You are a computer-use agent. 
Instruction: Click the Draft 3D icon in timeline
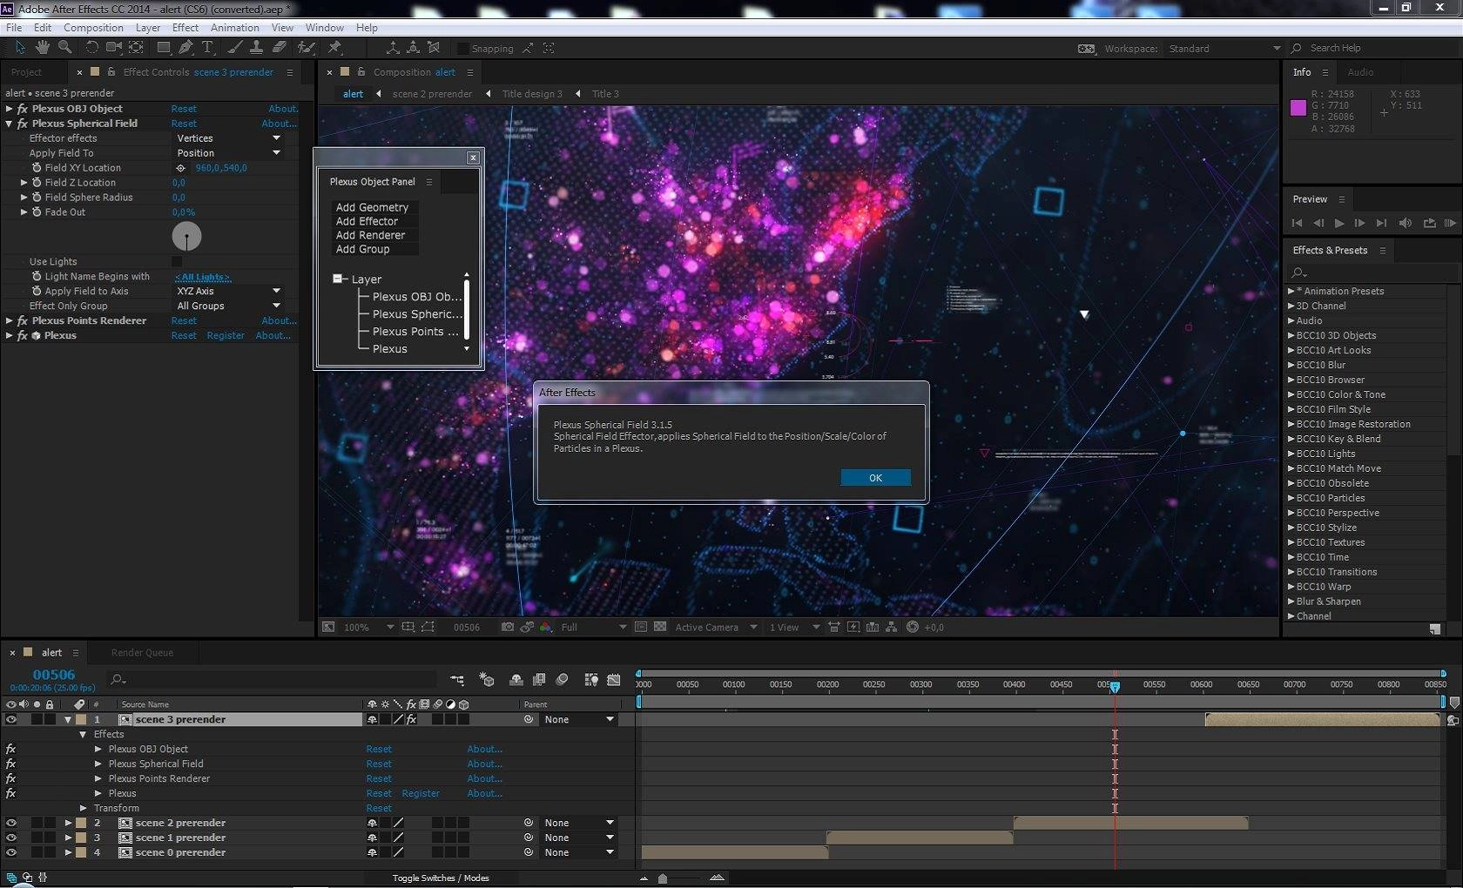487,679
